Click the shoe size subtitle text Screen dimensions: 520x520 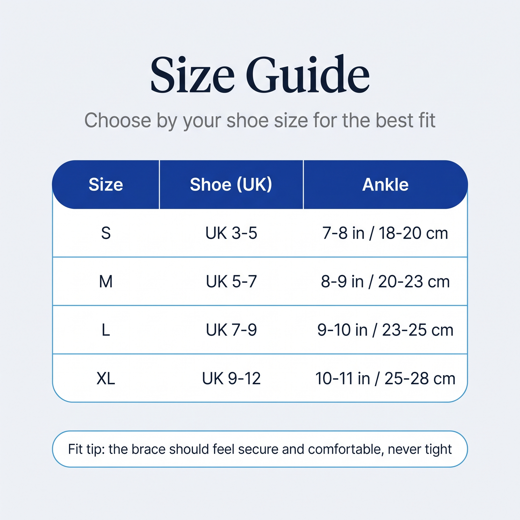[x=260, y=120]
